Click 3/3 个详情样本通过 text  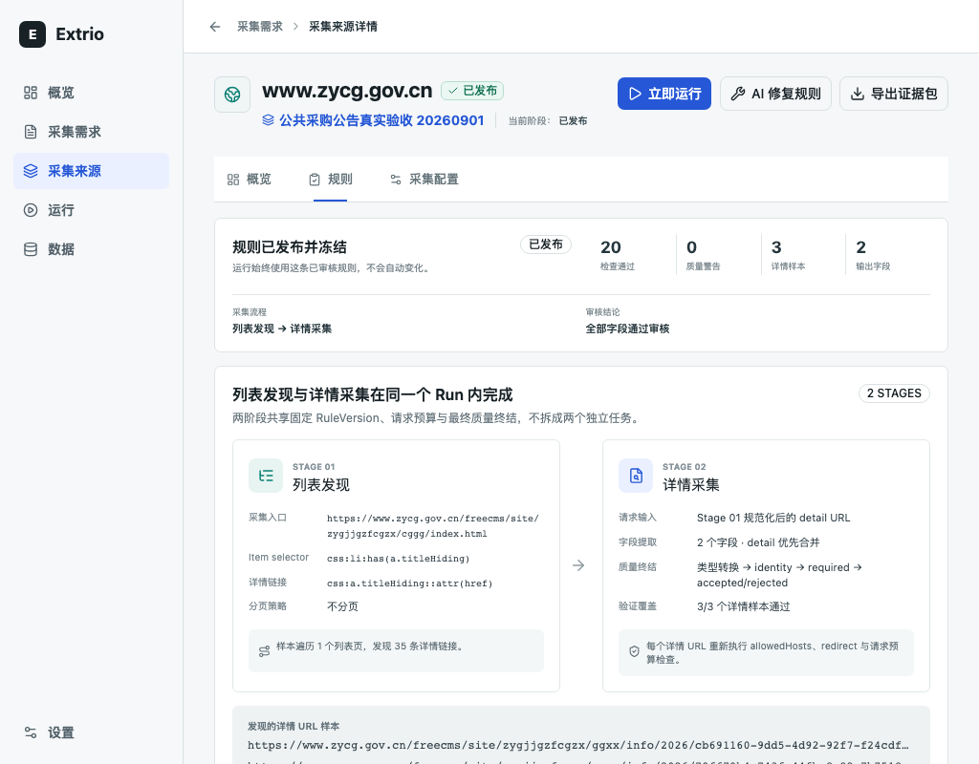click(744, 606)
